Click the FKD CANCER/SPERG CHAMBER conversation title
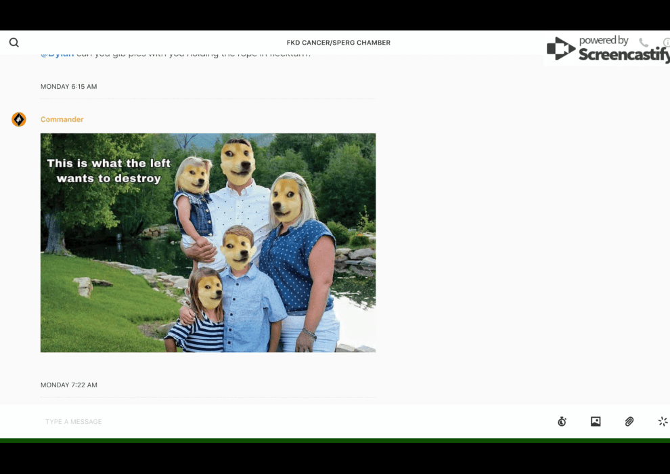670x474 pixels. (338, 43)
